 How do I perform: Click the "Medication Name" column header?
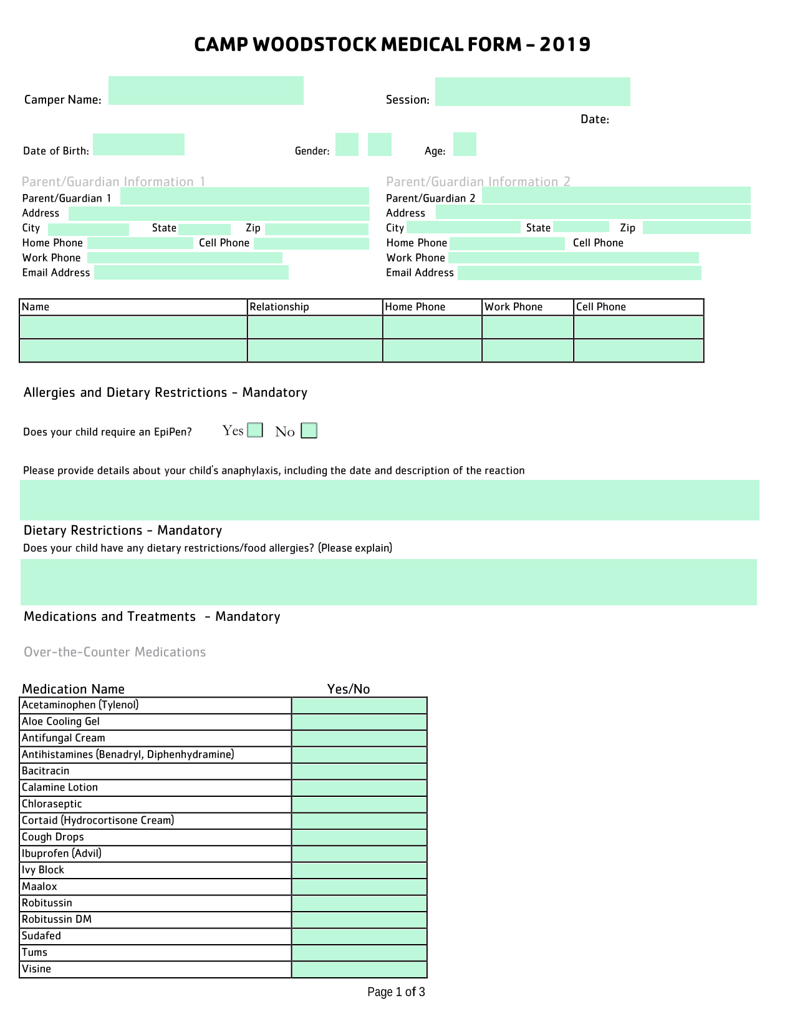pyautogui.click(x=73, y=689)
